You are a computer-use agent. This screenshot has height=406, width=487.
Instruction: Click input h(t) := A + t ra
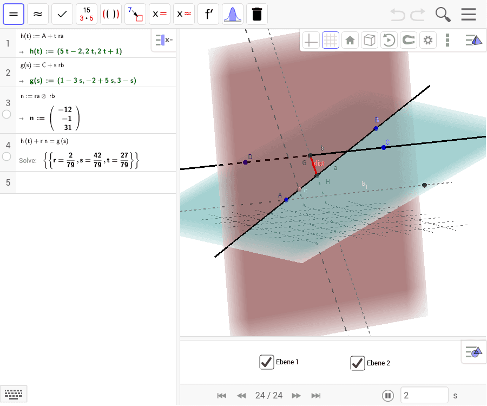point(42,36)
